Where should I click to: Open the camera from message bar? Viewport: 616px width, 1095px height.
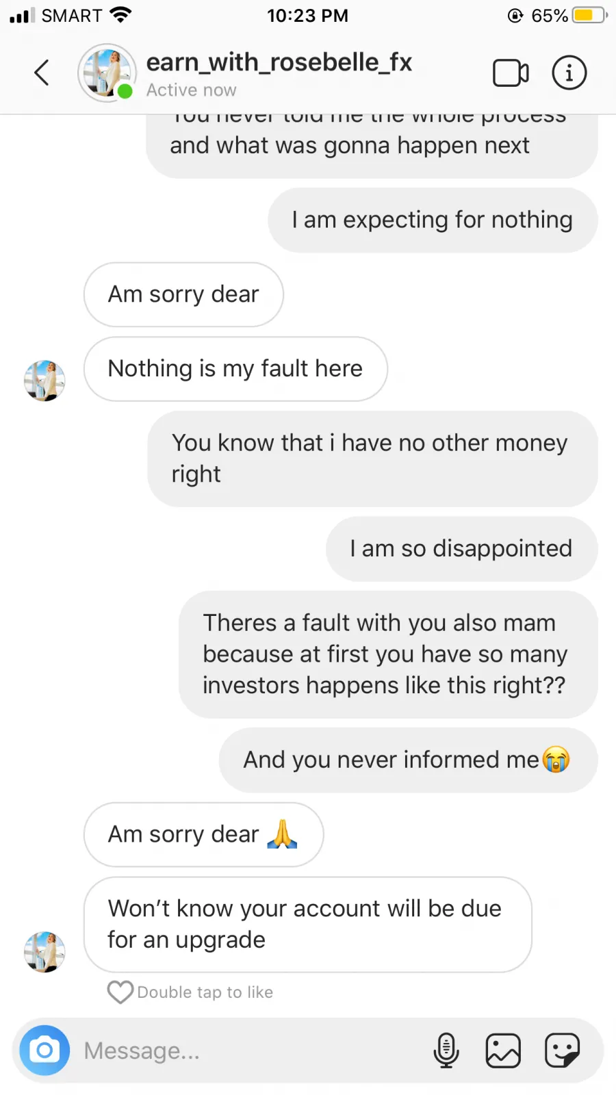(44, 1049)
